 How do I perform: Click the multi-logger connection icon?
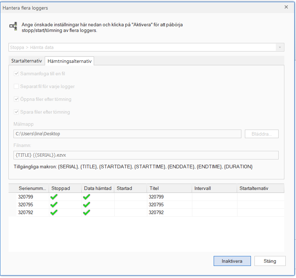[x=13, y=26]
